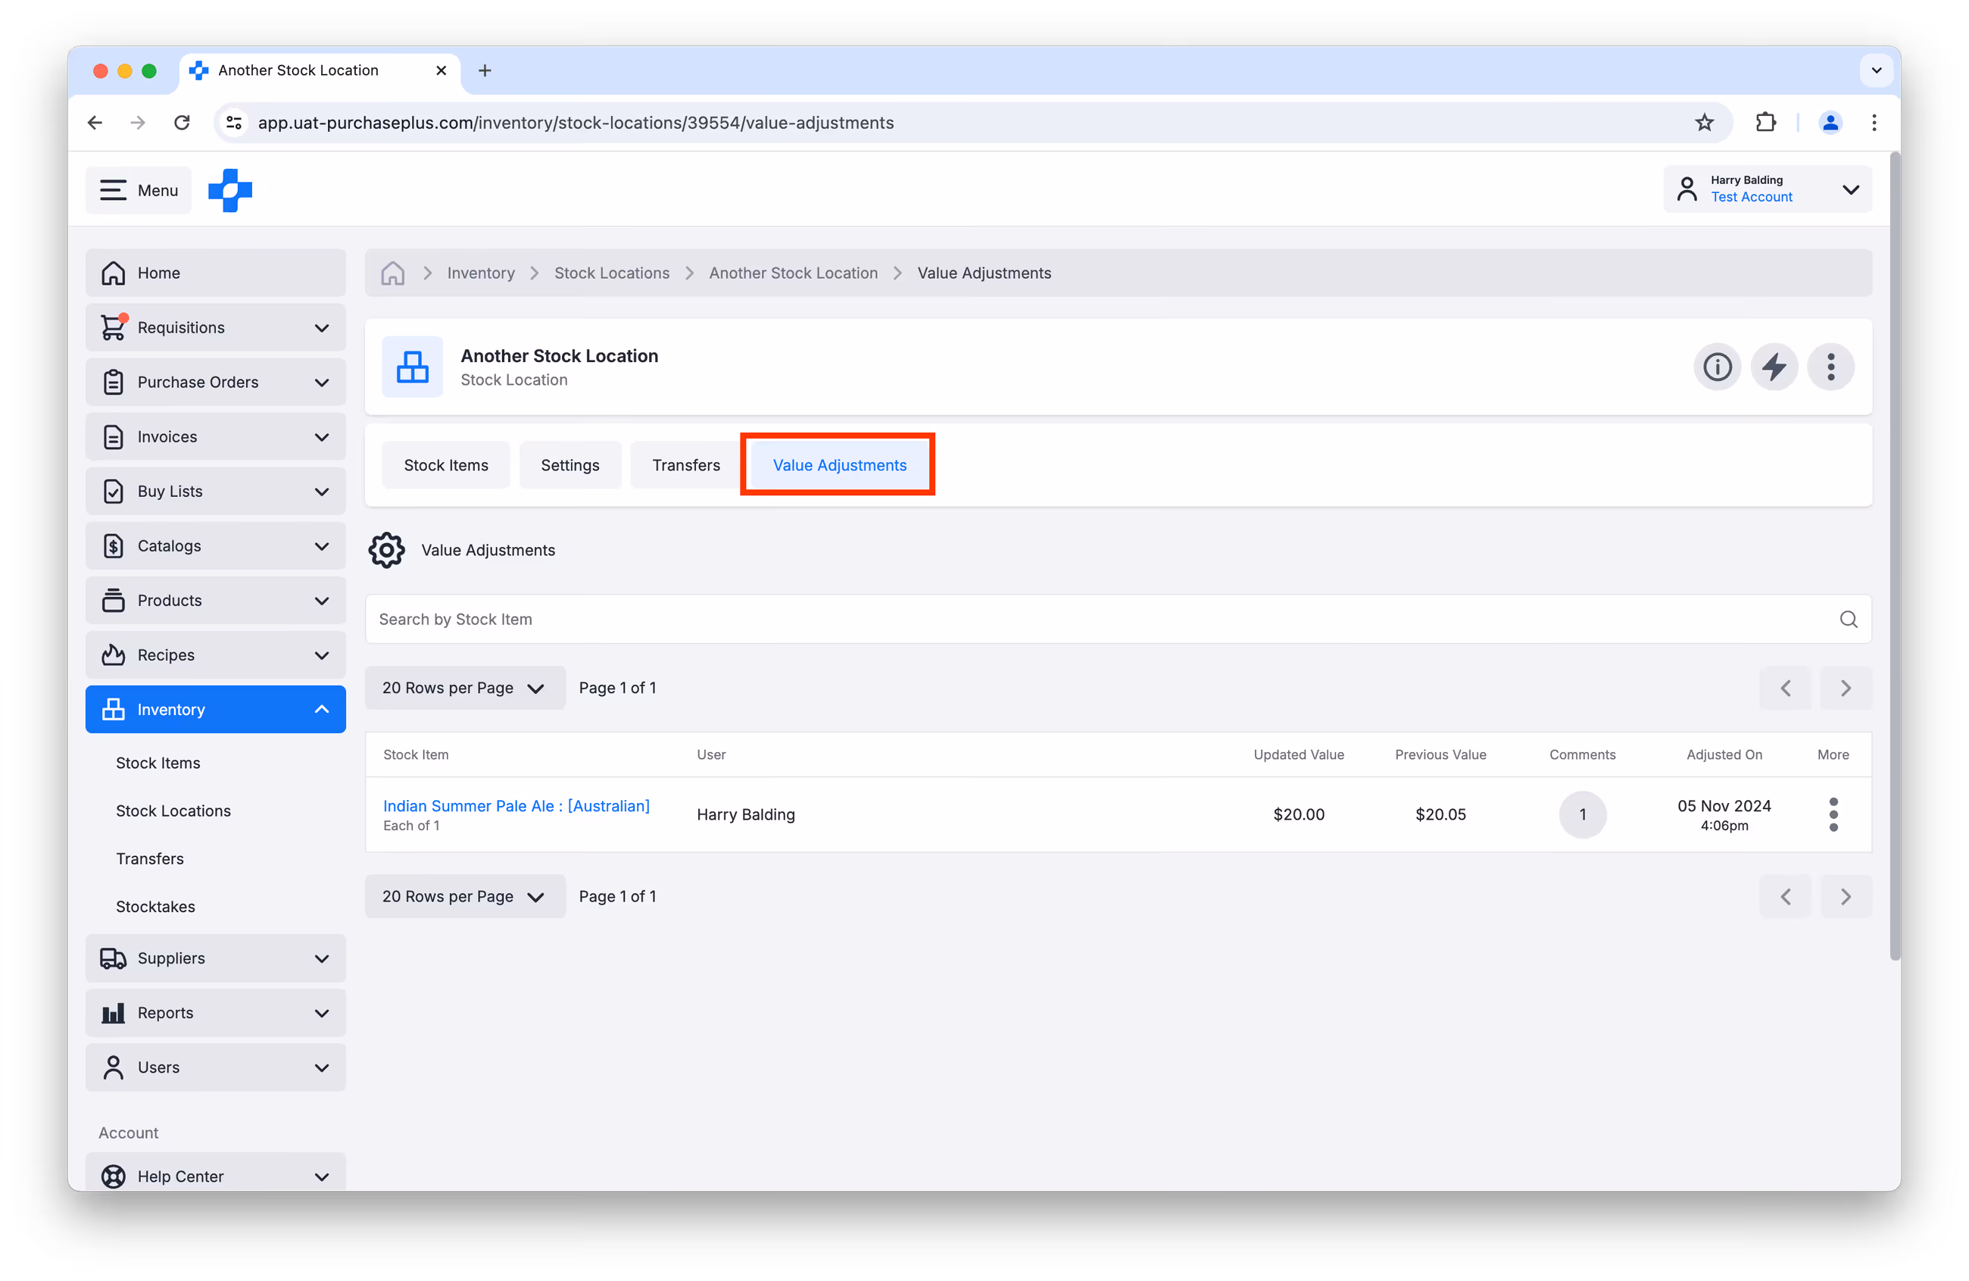Open the Indian Summer Pale Ale link
This screenshot has height=1281, width=1969.
point(516,805)
